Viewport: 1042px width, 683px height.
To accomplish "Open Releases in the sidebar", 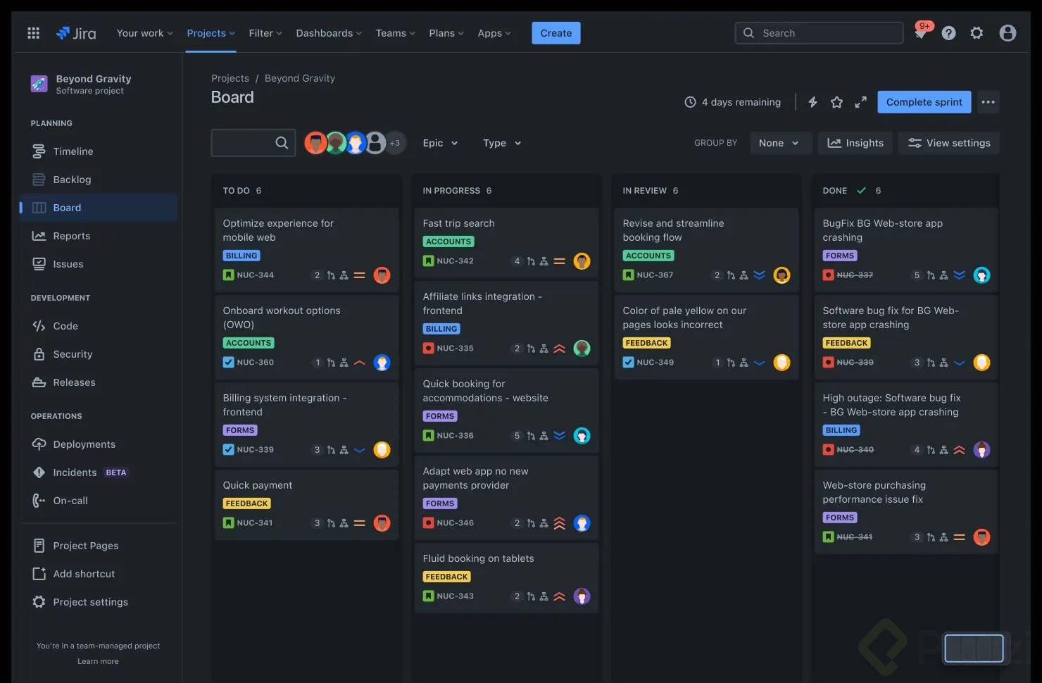I will 99,382.
